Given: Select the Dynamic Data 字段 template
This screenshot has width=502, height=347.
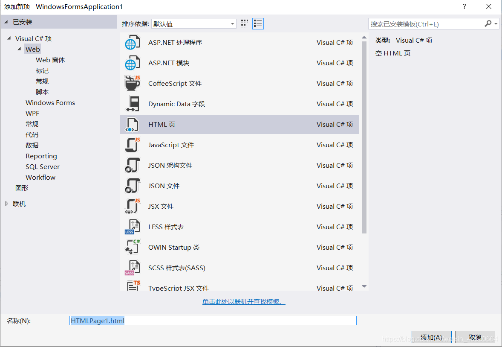Looking at the screenshot, I should (x=177, y=104).
